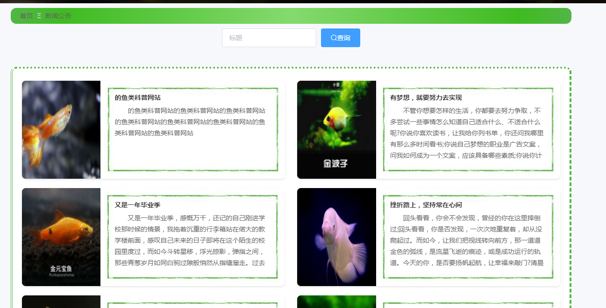Click the blue 查询 search button
Viewport: 606px width, 308px height.
pyautogui.click(x=341, y=38)
